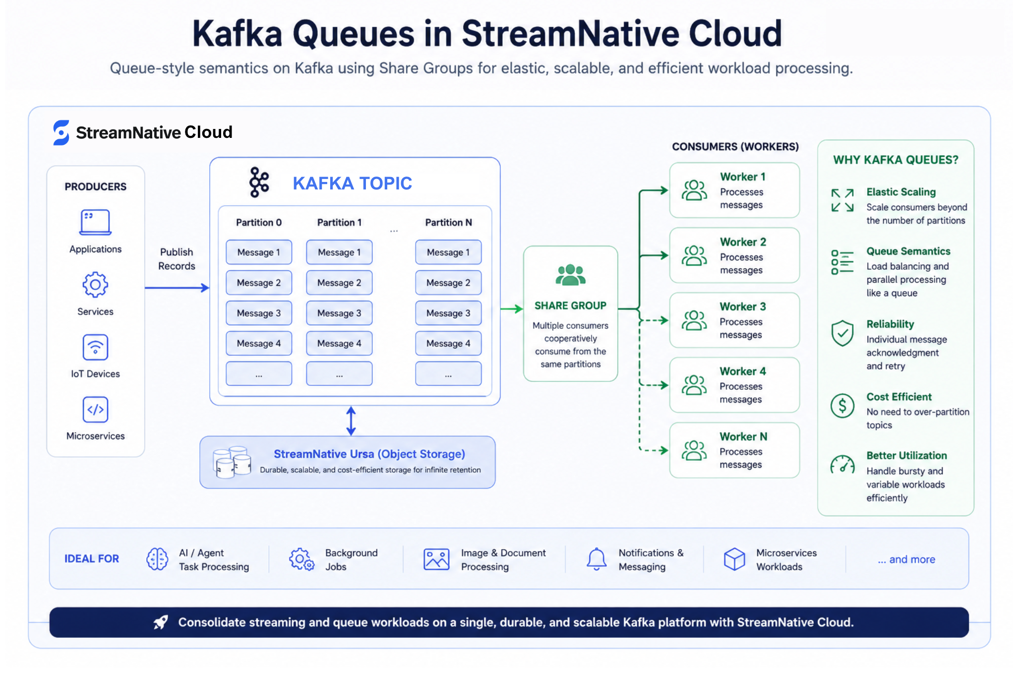Click the IoT Devices wifi icon
1019x675 pixels.
(x=95, y=347)
